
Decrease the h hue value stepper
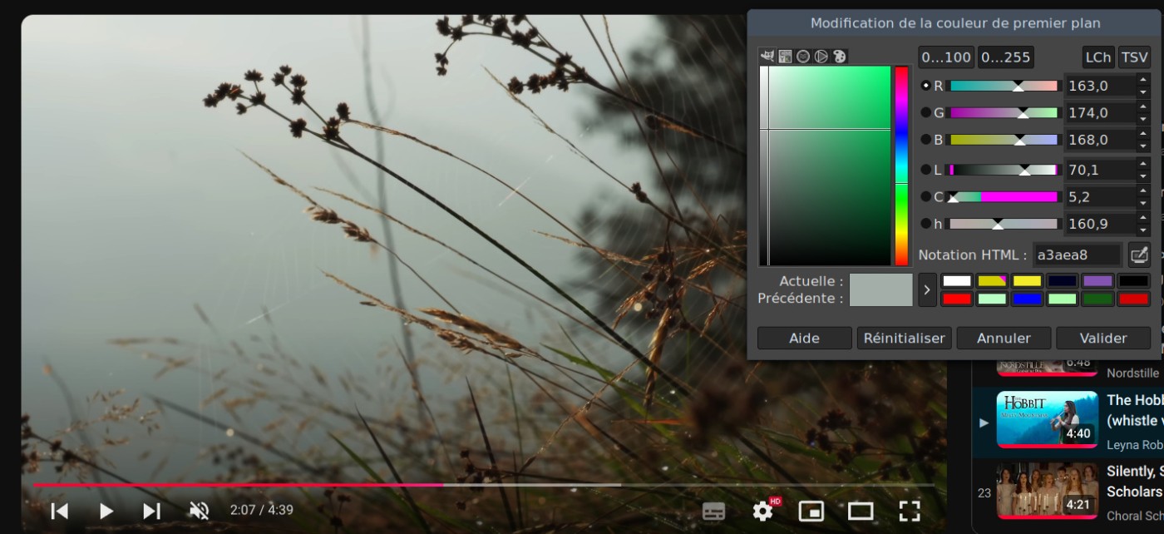tap(1143, 230)
